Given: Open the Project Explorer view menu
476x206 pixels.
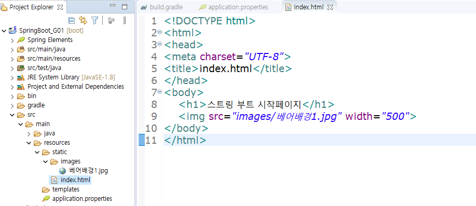Looking at the screenshot, I should pyautogui.click(x=124, y=21).
